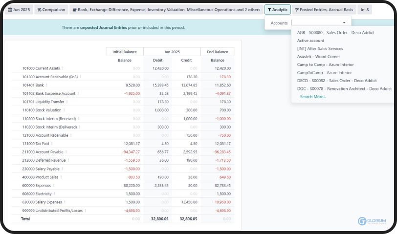Select AGR - S00080 - Sales Order - Deco Addict
397x234 pixels.
click(335, 32)
